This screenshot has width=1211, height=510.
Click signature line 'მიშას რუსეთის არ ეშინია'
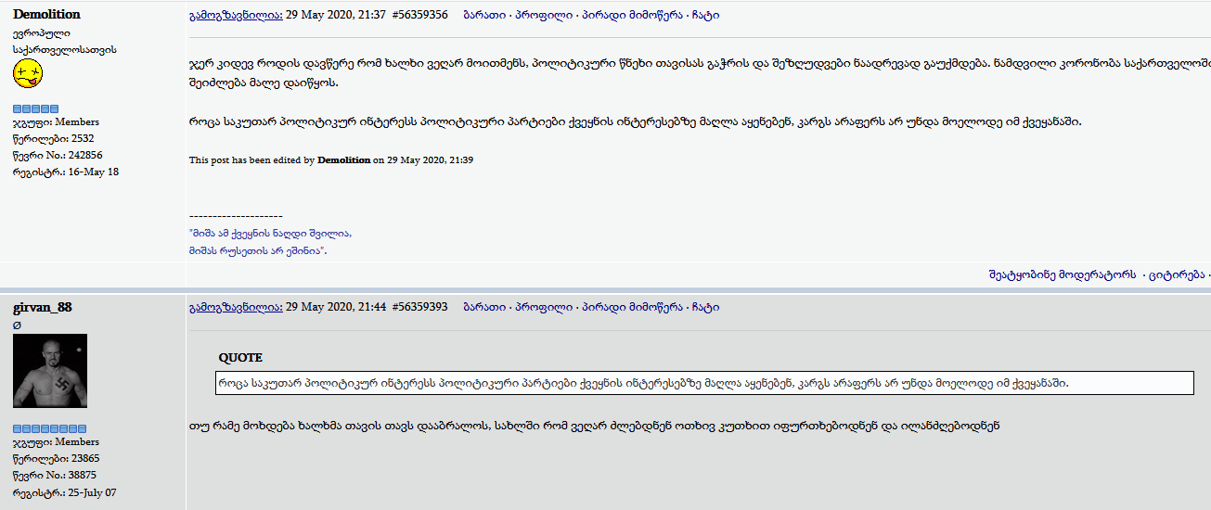tap(258, 250)
